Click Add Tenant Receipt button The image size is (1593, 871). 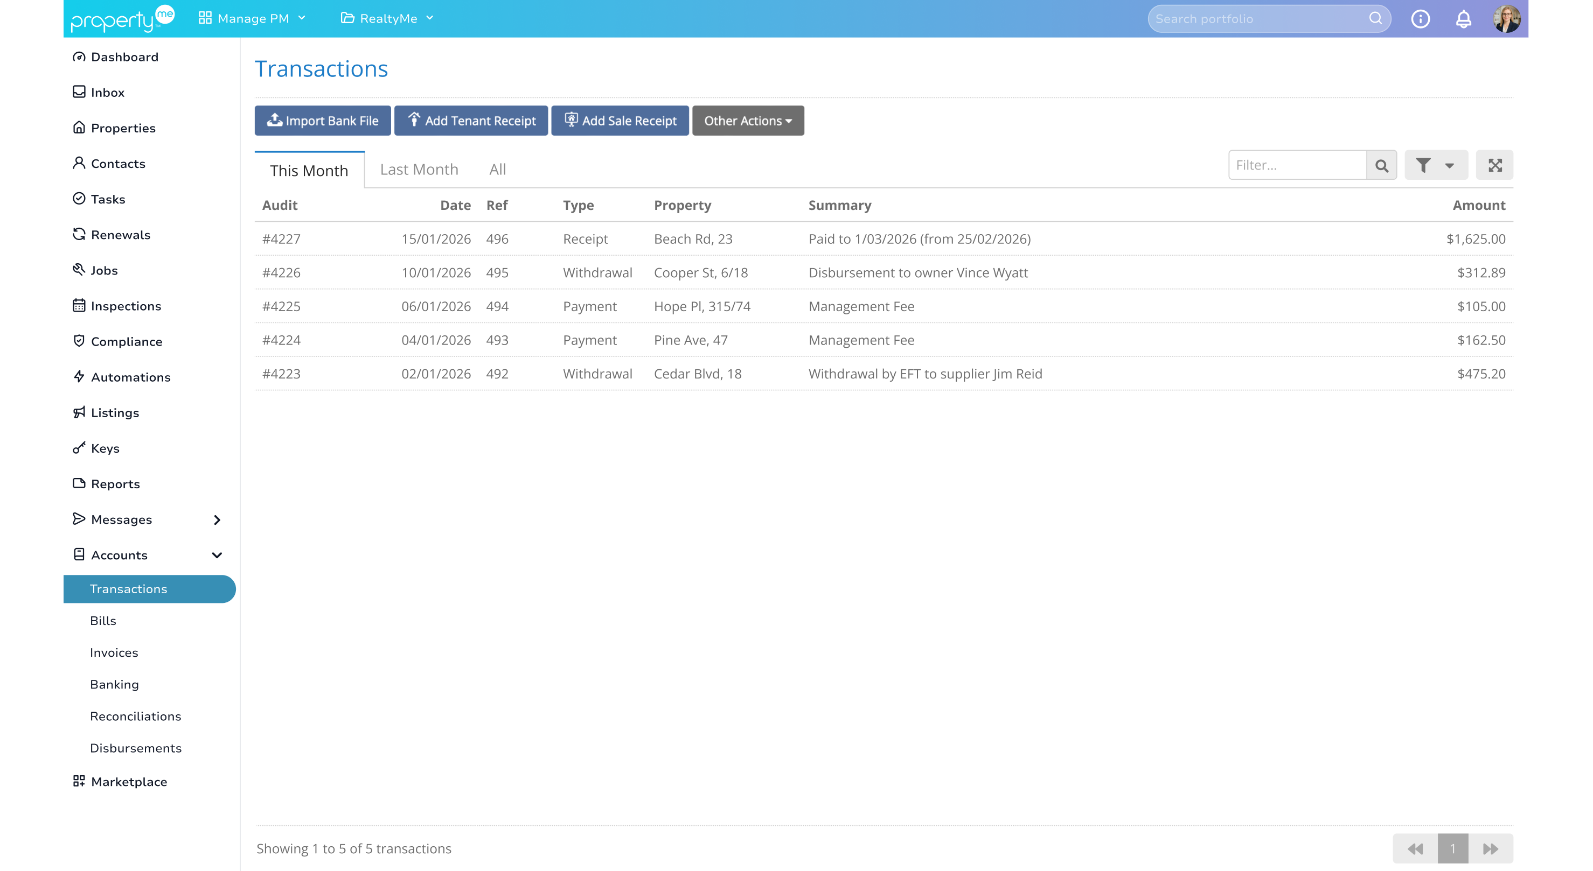point(471,121)
